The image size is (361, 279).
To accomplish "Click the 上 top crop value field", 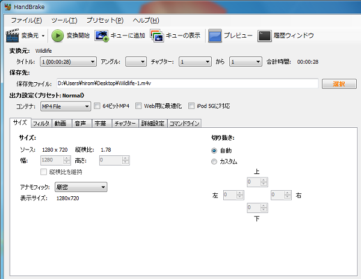I will (254, 182).
